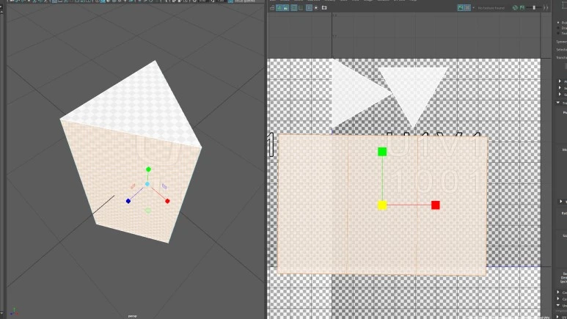Expand the first collapsed UV Toolkit section
This screenshot has height=319, width=567.
click(x=560, y=81)
